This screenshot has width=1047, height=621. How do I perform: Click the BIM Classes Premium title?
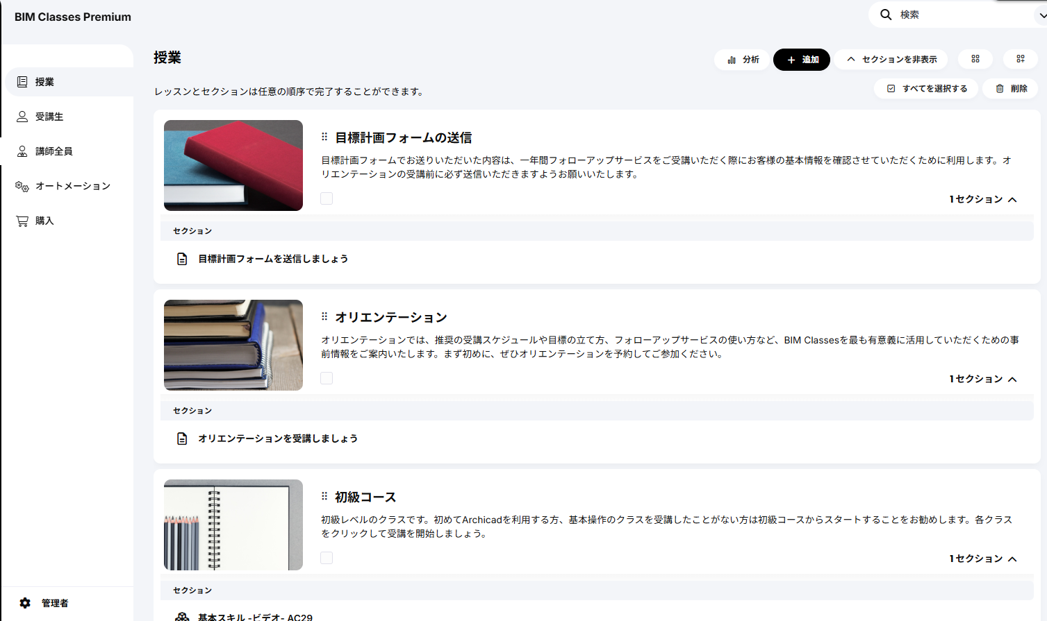[73, 17]
